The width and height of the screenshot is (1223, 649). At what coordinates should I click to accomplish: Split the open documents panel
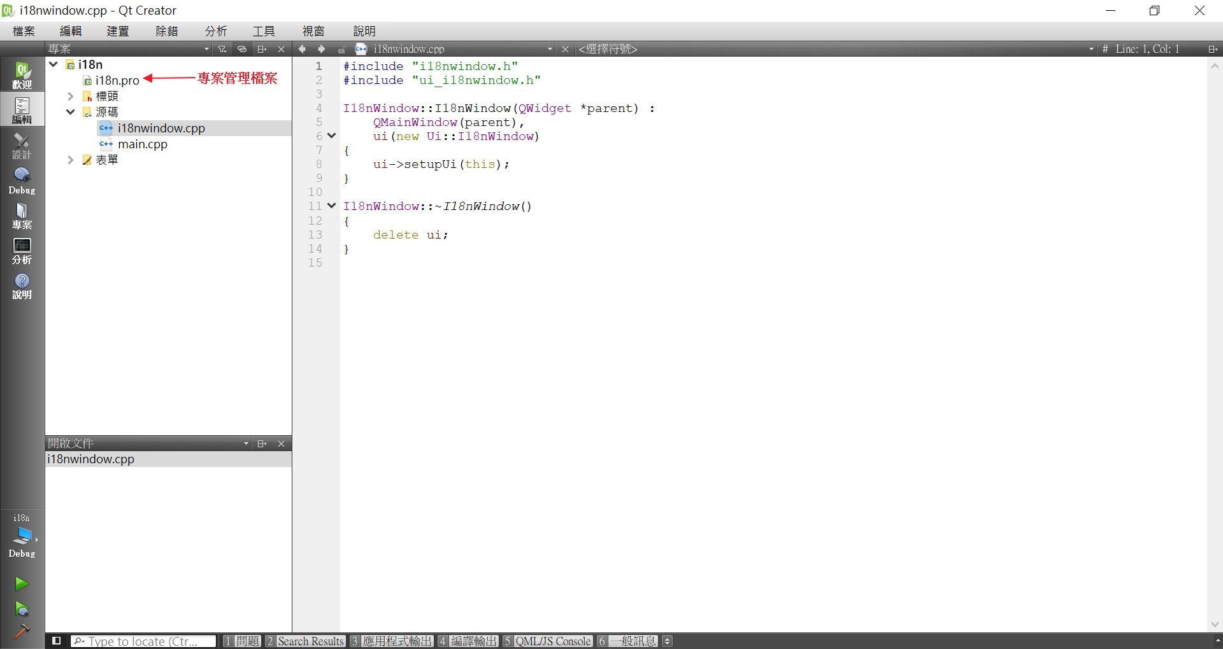[262, 443]
